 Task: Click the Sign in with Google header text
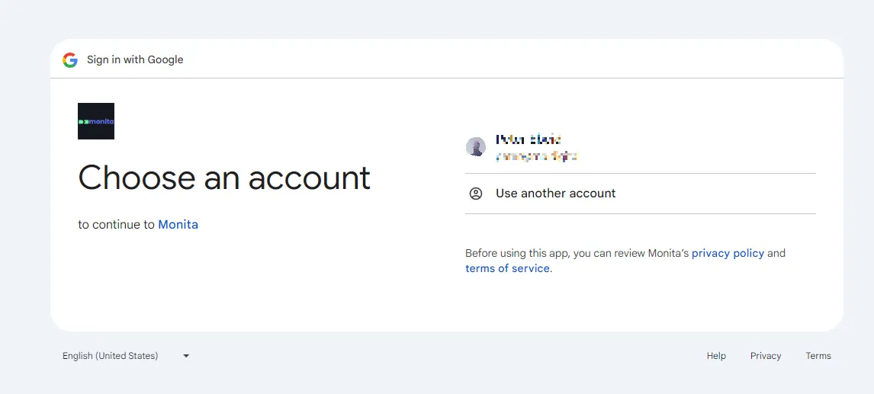coord(135,59)
